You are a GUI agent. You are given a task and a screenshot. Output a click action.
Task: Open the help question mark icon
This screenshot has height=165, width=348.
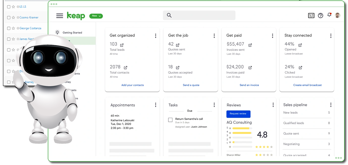320,16
